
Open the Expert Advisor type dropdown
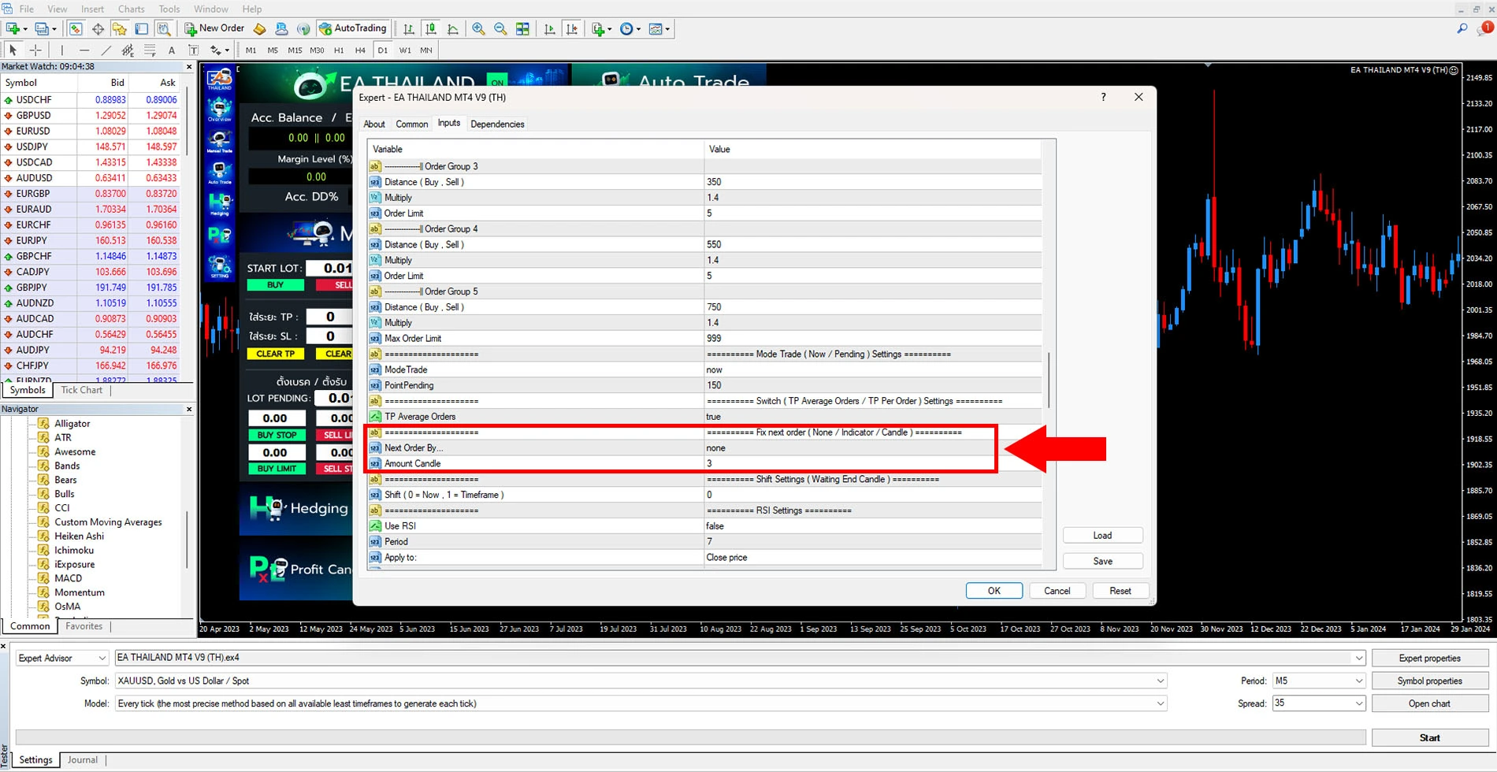coord(61,658)
